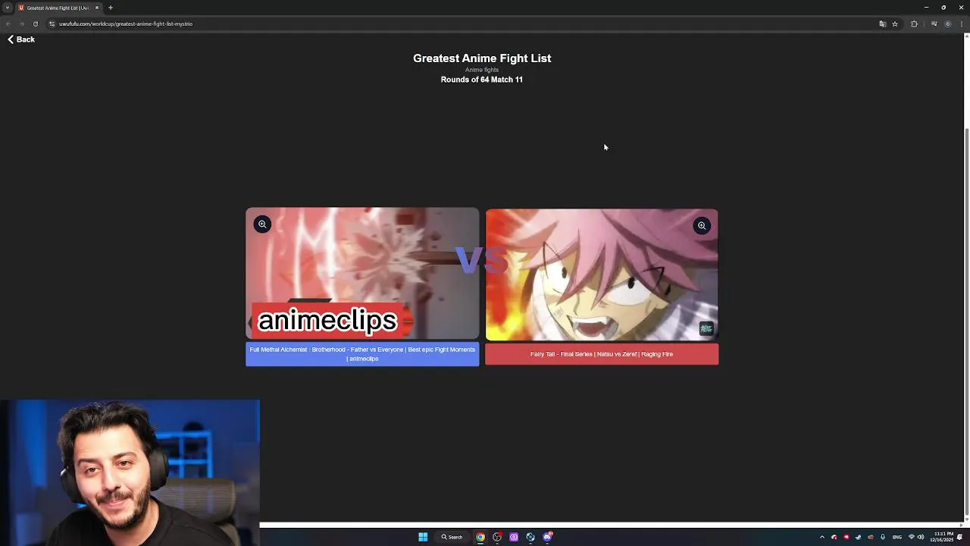Image resolution: width=970 pixels, height=546 pixels.
Task: Open the volume control
Action: click(921, 537)
